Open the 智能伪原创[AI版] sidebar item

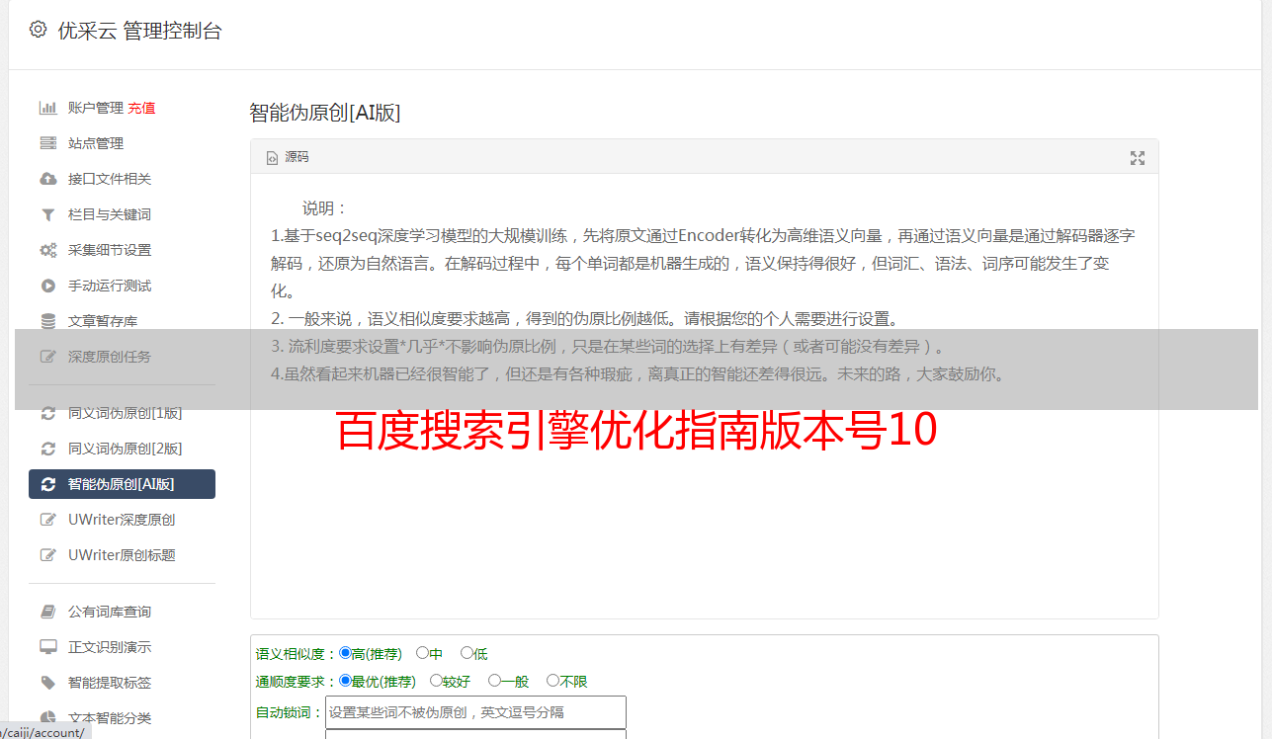(x=122, y=484)
